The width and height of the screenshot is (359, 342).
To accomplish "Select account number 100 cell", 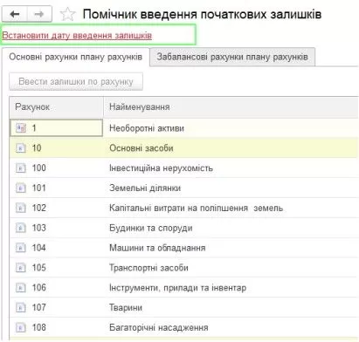I will [57, 168].
